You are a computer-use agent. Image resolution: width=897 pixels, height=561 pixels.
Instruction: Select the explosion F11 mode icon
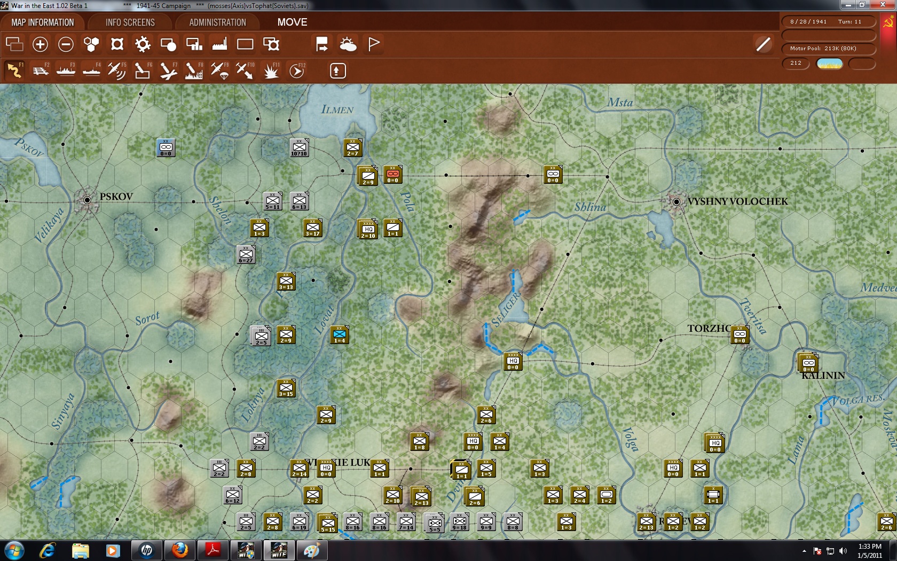tap(271, 71)
